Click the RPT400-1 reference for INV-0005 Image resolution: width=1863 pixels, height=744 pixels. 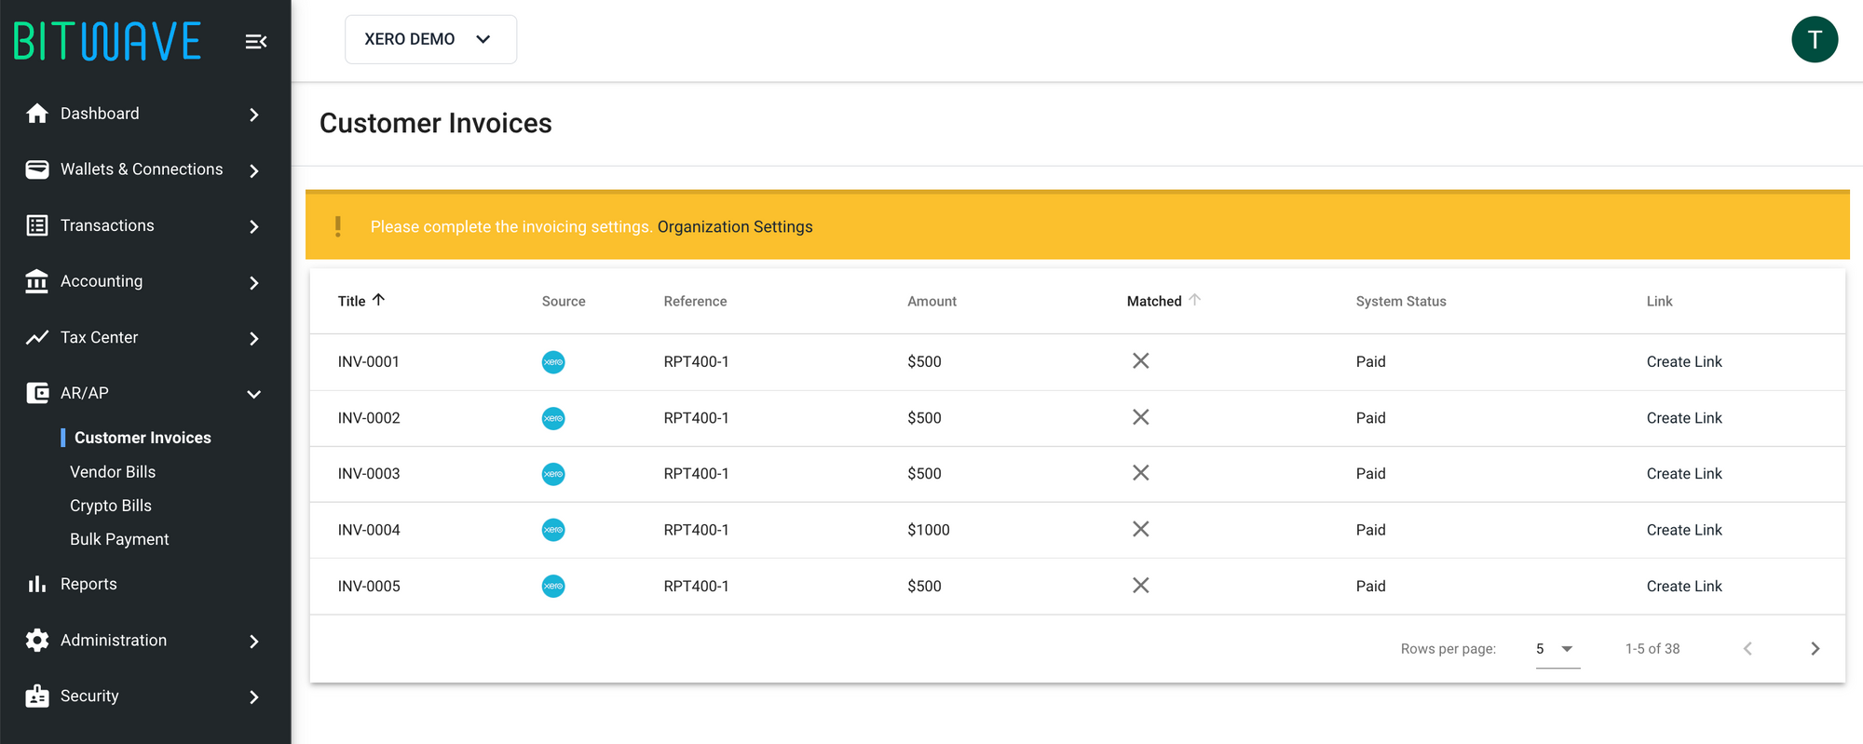coord(696,586)
